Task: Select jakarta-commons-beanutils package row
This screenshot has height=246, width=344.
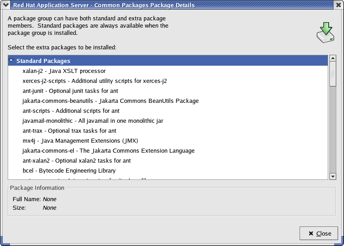Action: [110, 101]
